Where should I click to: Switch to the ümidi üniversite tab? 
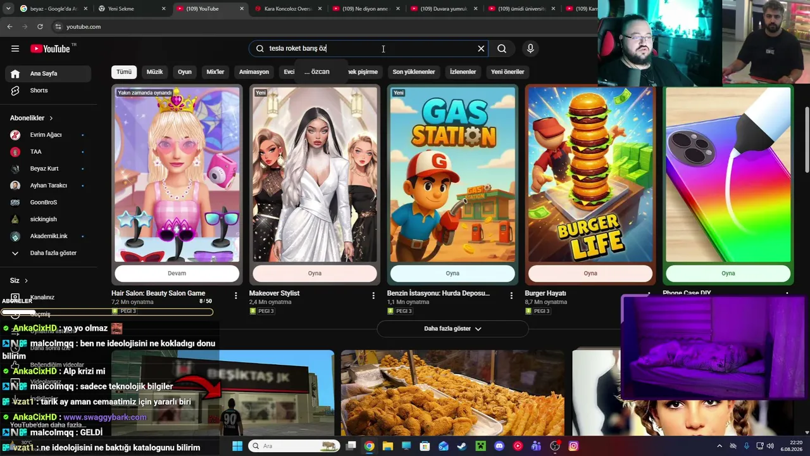click(522, 9)
